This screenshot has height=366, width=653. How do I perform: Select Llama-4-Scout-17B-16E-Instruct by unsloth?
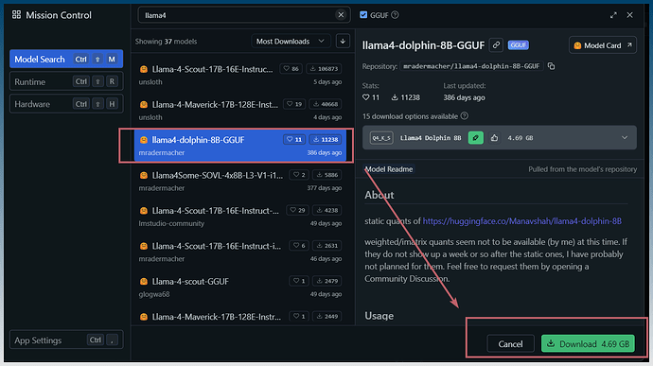coord(240,75)
